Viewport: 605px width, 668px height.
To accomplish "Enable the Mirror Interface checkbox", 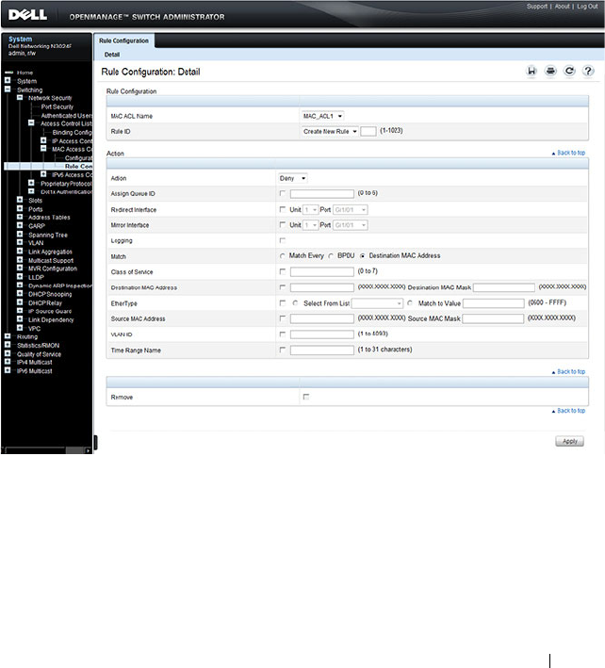I will point(282,224).
